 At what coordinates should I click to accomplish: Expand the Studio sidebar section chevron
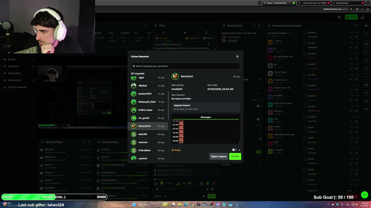(x=32, y=60)
